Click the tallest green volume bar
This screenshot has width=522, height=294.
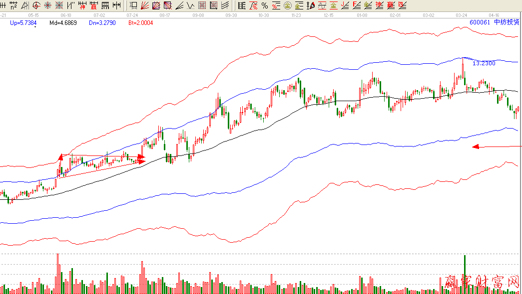465,273
